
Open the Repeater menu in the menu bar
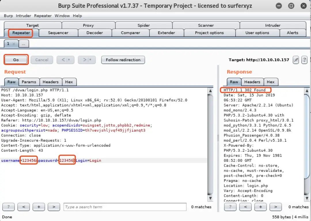[43, 16]
